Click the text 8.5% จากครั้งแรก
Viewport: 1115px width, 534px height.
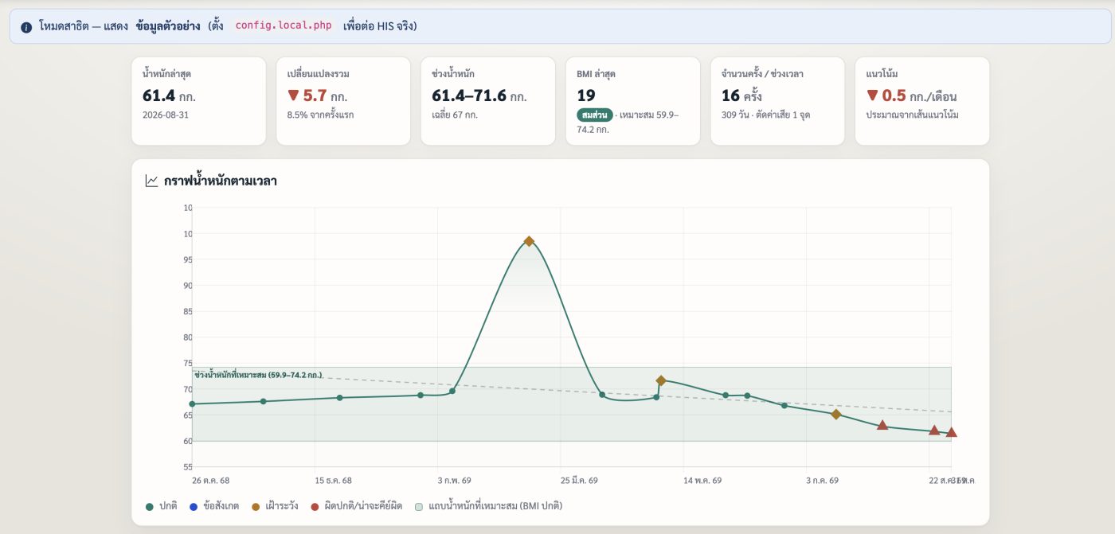321,115
